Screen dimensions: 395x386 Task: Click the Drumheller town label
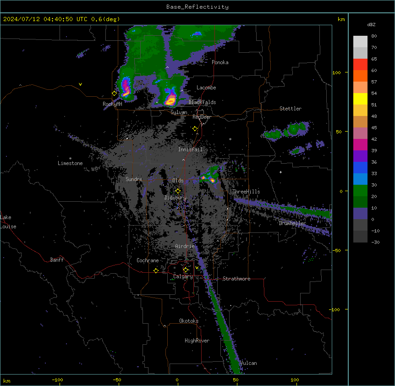(292, 223)
